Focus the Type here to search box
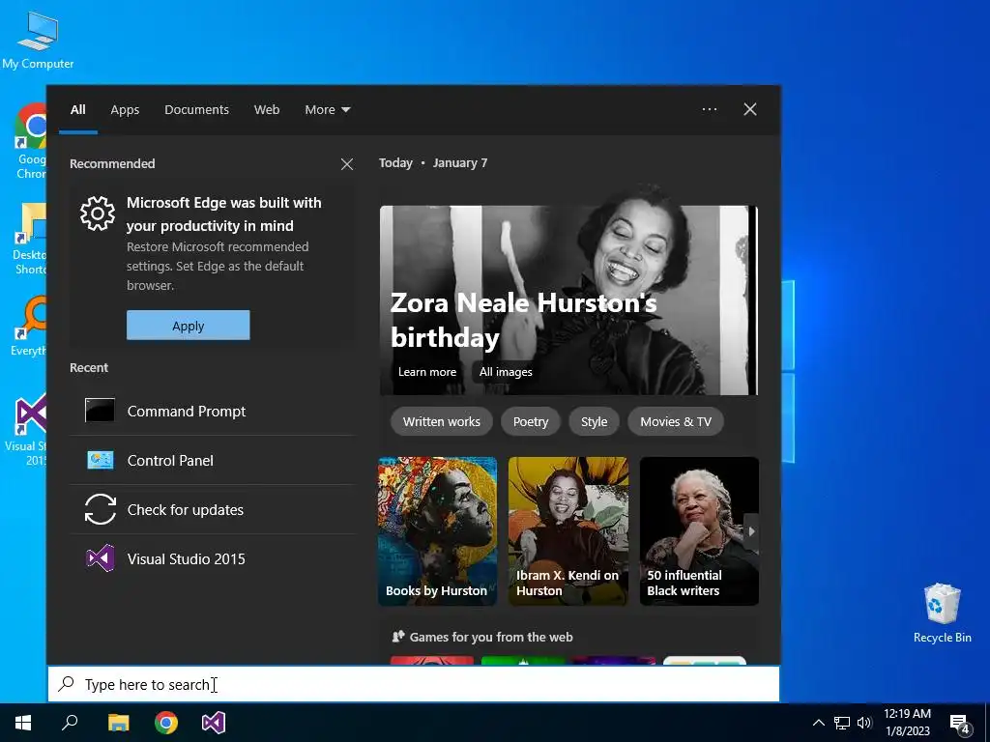The image size is (990, 742). (x=414, y=684)
